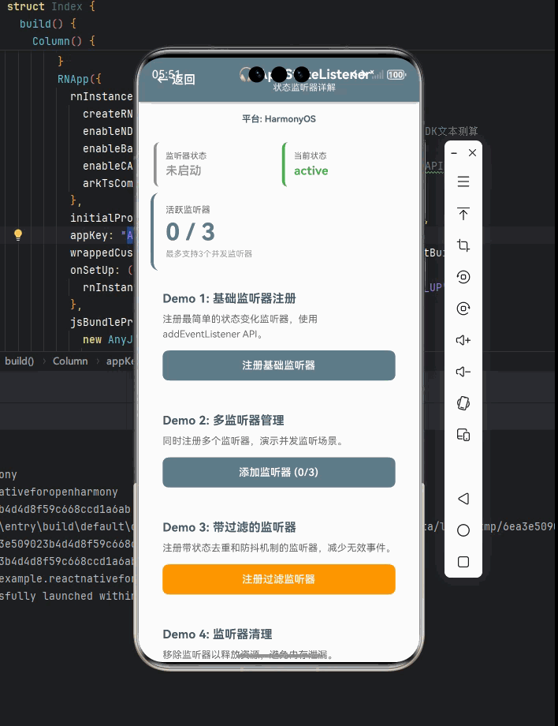This screenshot has height=726, width=558.
Task: Click 'ativeforopenharmony' line in console output
Action: (x=58, y=492)
